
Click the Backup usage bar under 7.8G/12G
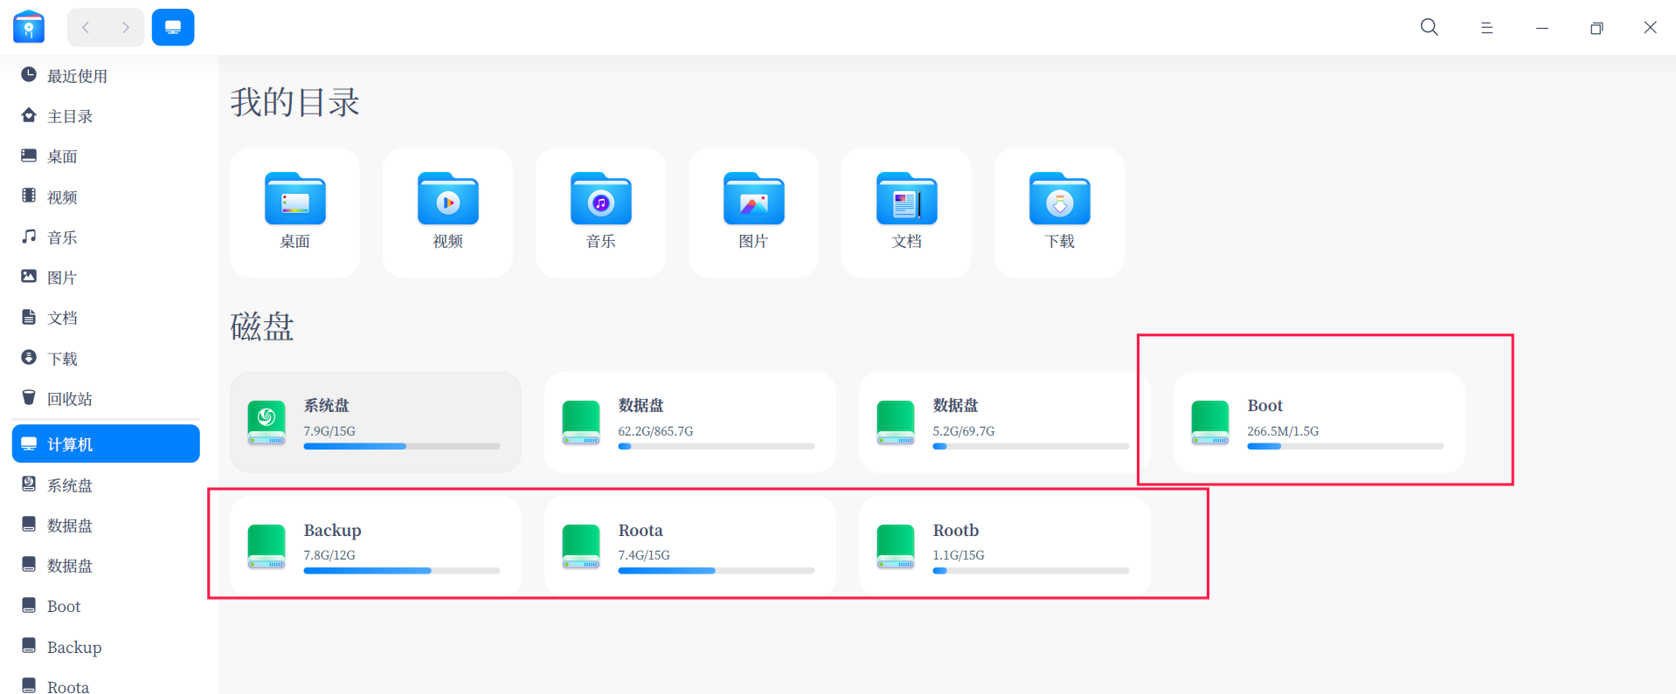point(402,571)
